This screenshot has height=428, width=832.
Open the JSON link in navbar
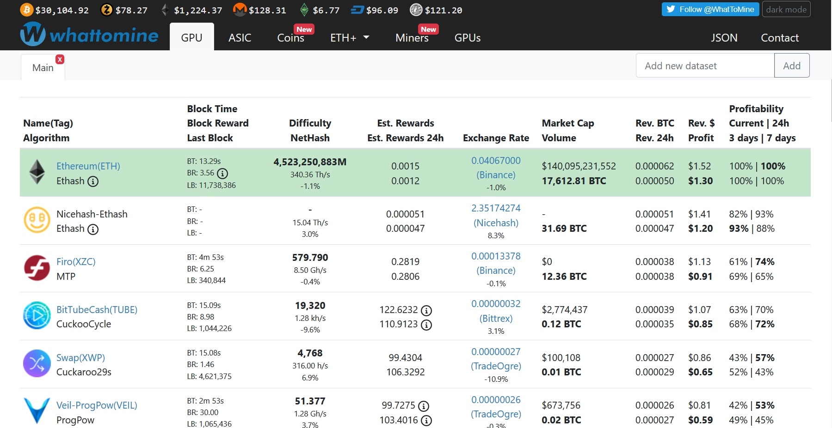pos(724,38)
